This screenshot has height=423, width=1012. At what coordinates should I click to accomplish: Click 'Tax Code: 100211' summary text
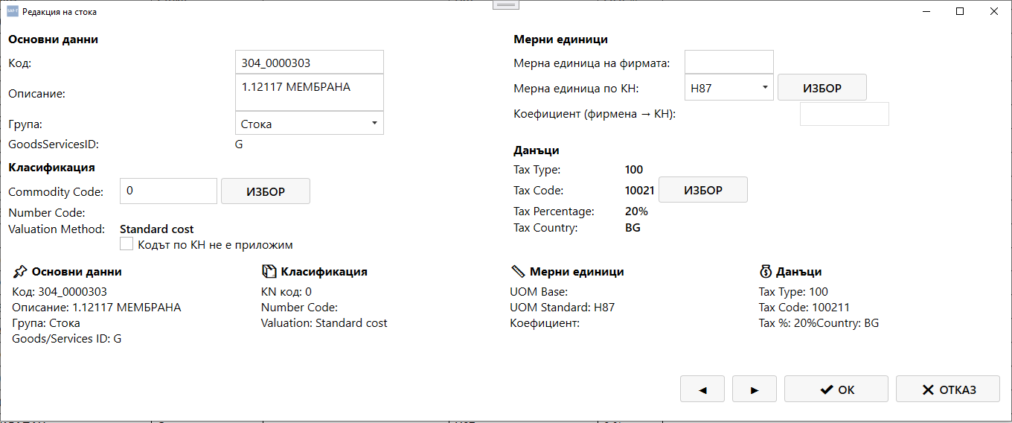point(804,307)
